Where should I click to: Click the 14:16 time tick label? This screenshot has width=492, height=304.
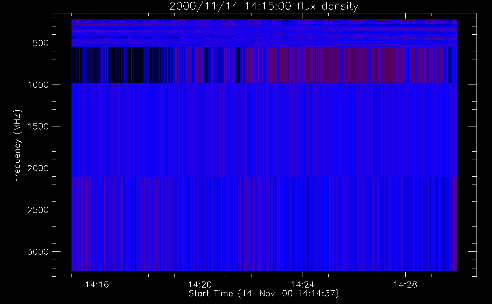point(97,285)
